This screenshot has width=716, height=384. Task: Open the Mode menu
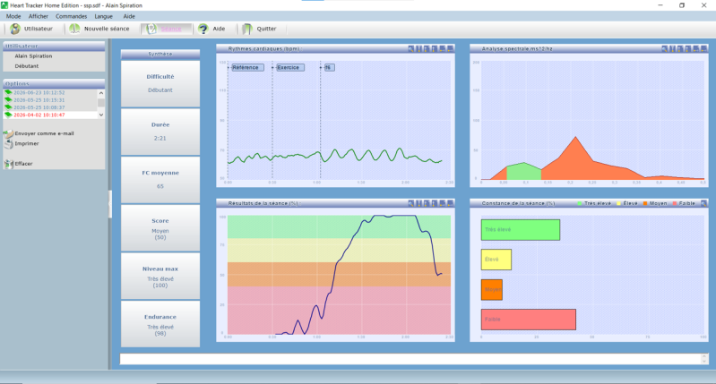[x=13, y=16]
